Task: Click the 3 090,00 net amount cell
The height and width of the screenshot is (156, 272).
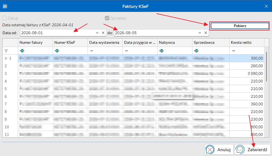Action: pyautogui.click(x=247, y=73)
